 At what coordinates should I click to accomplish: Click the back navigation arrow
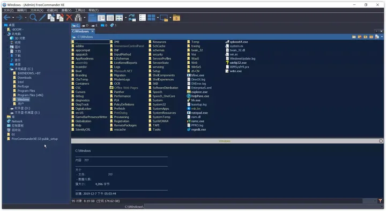point(7,18)
